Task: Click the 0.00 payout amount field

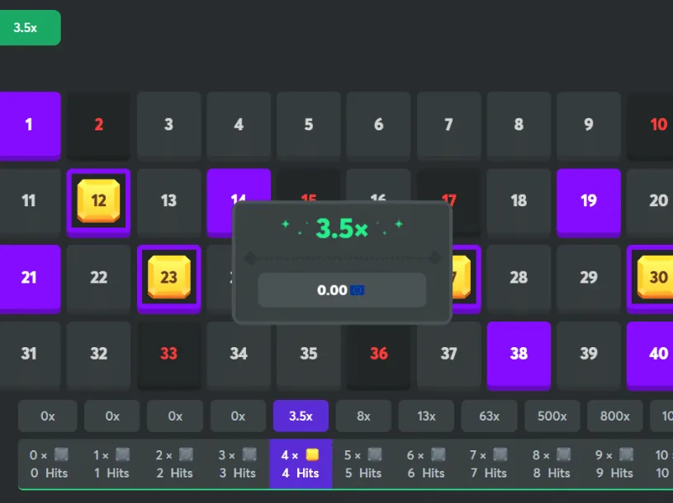Action: point(342,290)
